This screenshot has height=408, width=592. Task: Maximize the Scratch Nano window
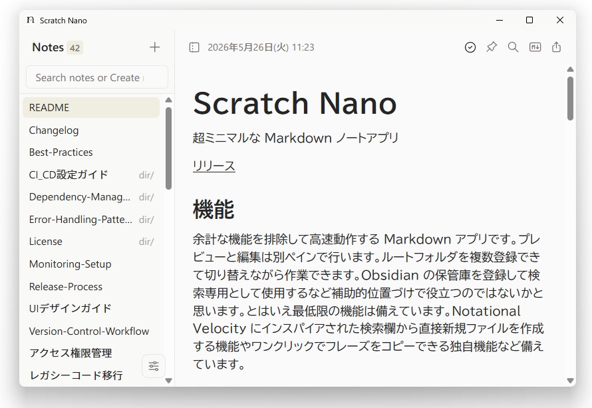click(x=529, y=20)
